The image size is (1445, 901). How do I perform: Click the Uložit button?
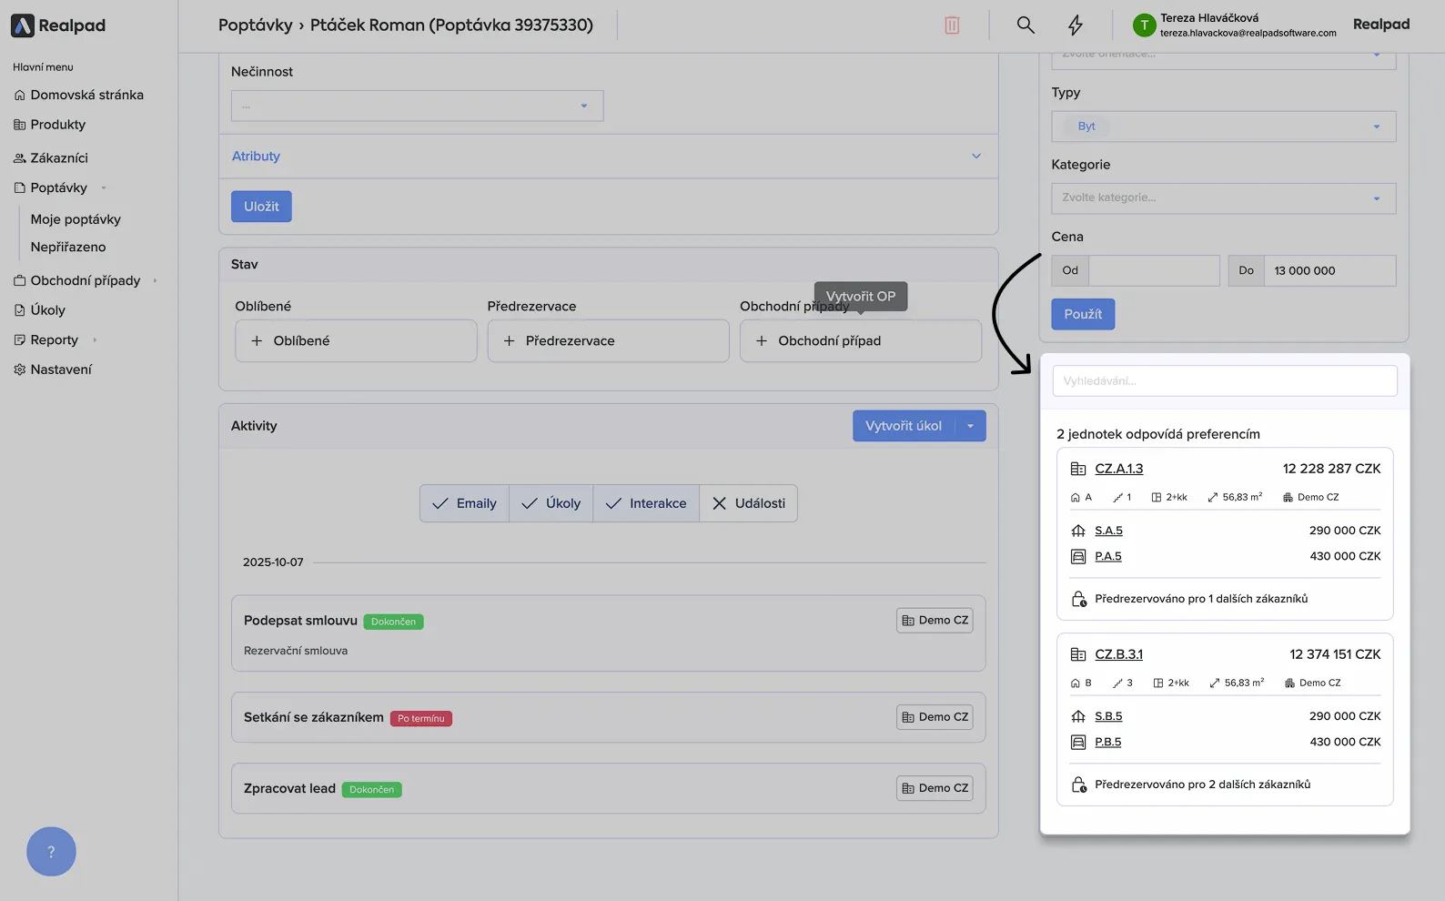point(261,207)
